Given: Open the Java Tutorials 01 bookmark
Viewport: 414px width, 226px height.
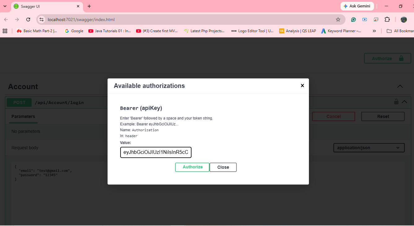Looking at the screenshot, I should (x=110, y=31).
